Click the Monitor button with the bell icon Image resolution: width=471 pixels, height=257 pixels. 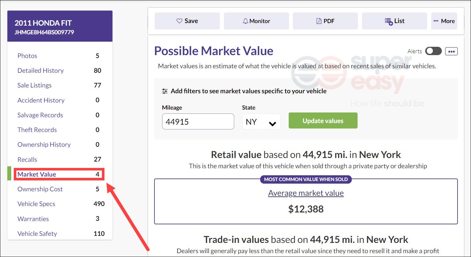tap(256, 21)
